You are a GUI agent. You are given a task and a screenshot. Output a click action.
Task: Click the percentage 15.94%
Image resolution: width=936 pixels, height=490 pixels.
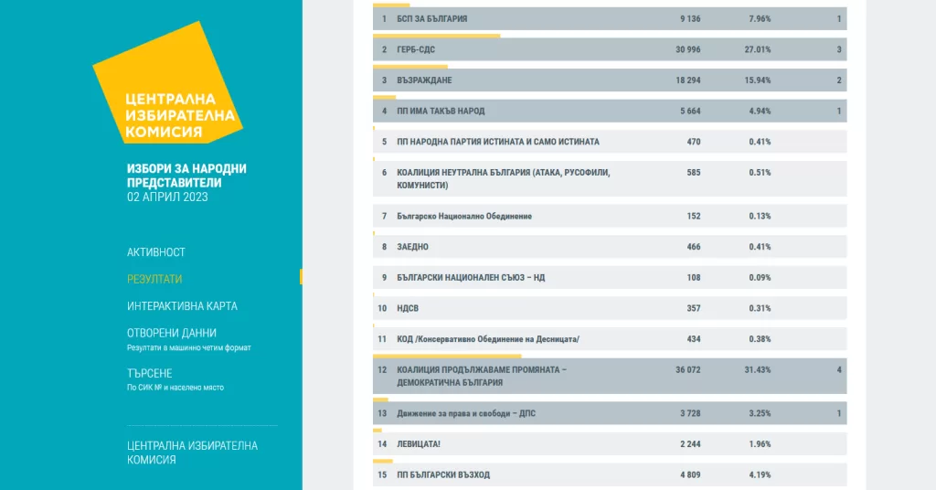[758, 80]
